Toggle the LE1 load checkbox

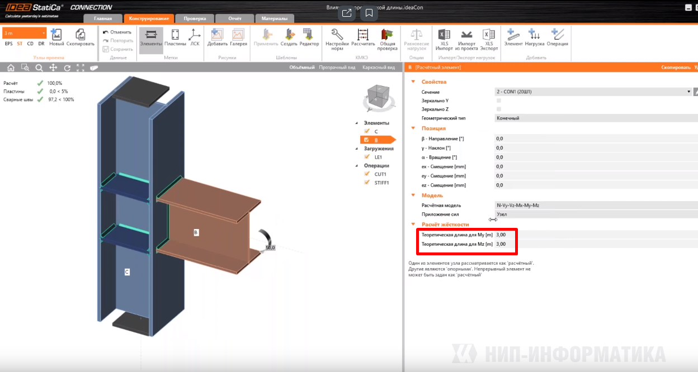[x=367, y=157]
